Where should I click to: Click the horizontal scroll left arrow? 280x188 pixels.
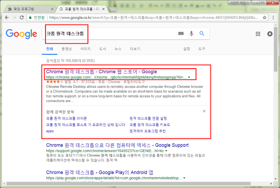point(4,184)
